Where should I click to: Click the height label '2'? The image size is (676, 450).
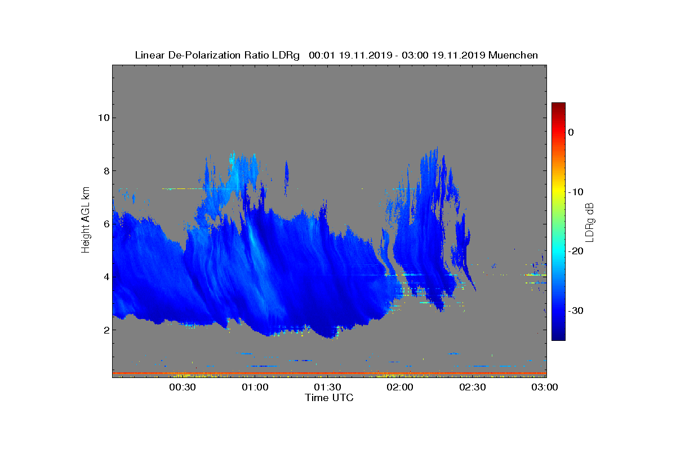[105, 330]
